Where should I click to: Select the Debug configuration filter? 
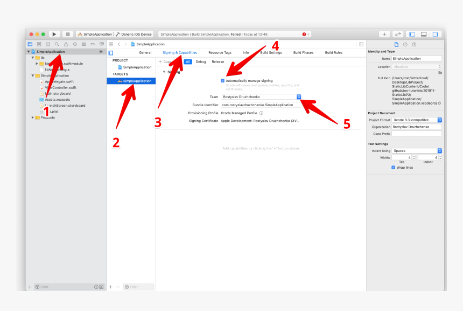(x=201, y=62)
